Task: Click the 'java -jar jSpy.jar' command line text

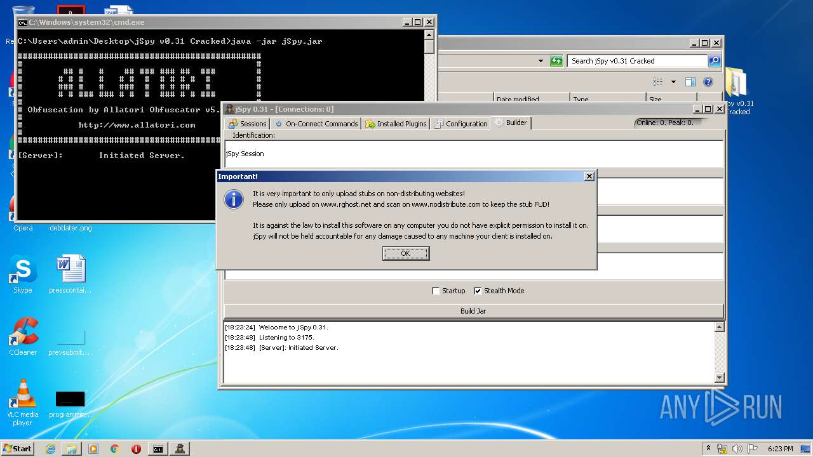Action: point(277,41)
